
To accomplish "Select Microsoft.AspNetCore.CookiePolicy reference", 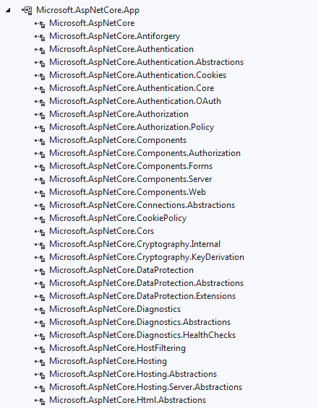I will (x=118, y=218).
